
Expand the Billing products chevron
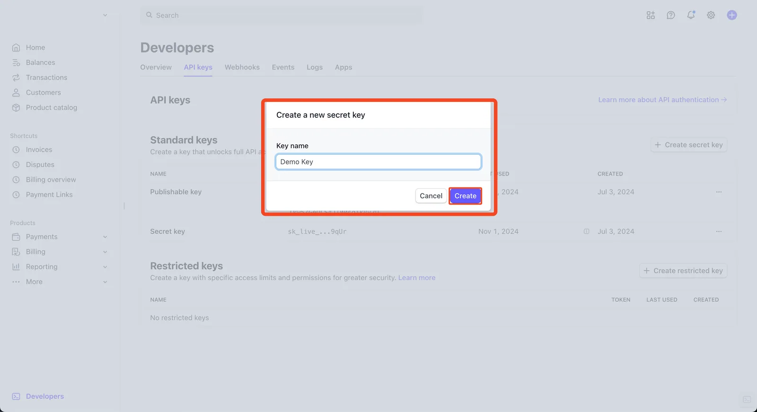[x=105, y=252]
